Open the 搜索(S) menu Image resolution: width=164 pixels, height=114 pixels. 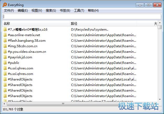click(51, 11)
